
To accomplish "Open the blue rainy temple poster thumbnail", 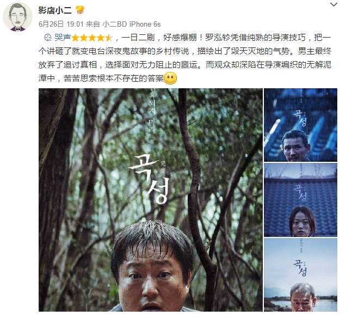I will (300, 125).
